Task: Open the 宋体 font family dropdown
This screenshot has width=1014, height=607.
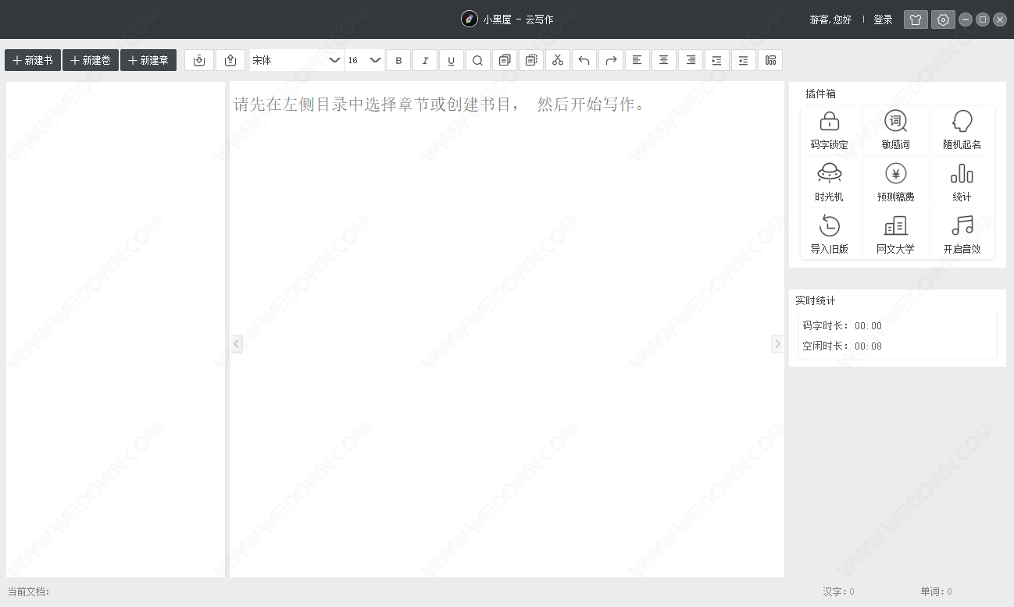Action: 297,60
